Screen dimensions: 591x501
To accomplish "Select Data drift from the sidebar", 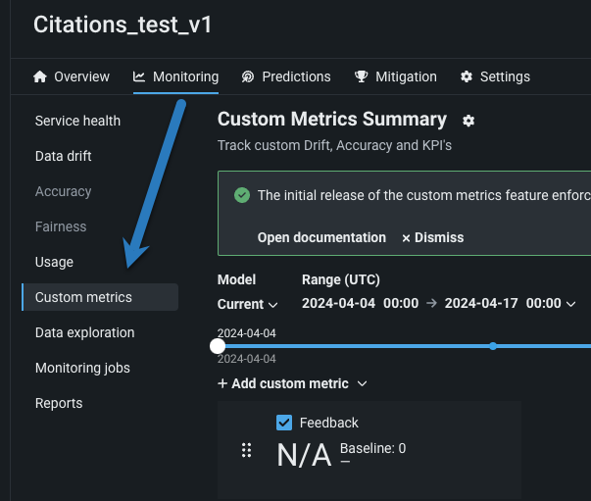I will tap(63, 156).
